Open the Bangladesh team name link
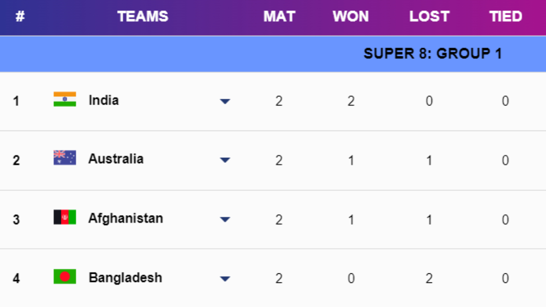 (125, 277)
